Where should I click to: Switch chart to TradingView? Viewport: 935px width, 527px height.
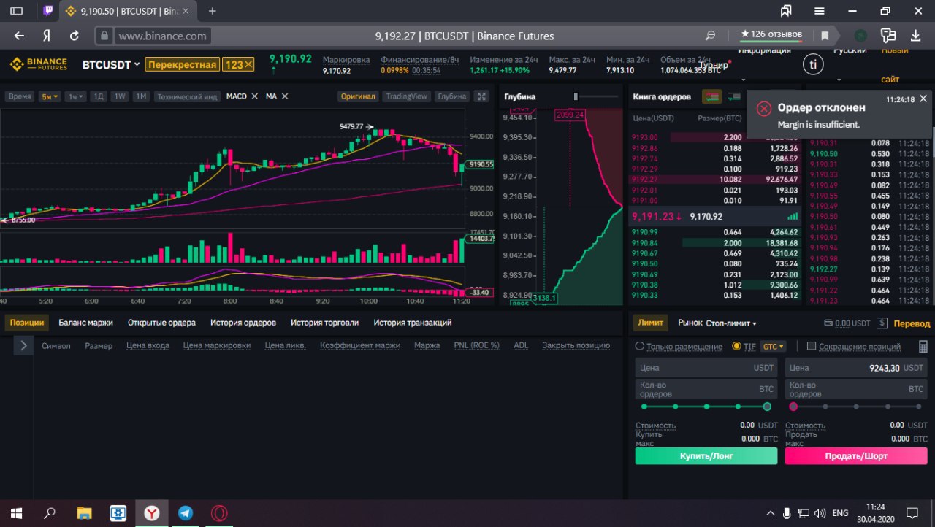point(406,96)
